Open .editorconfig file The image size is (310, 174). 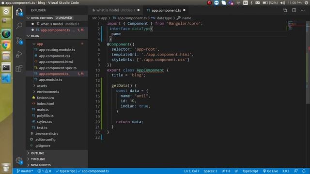[57, 140]
